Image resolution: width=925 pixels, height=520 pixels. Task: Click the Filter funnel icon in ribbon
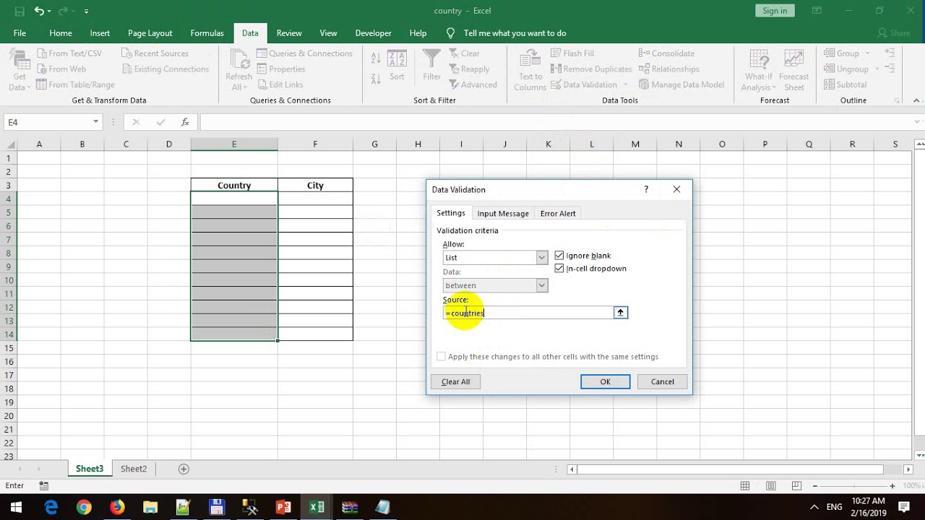click(431, 61)
